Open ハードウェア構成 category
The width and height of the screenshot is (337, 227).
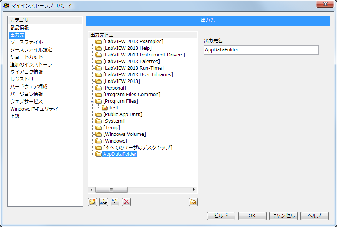pos(28,86)
